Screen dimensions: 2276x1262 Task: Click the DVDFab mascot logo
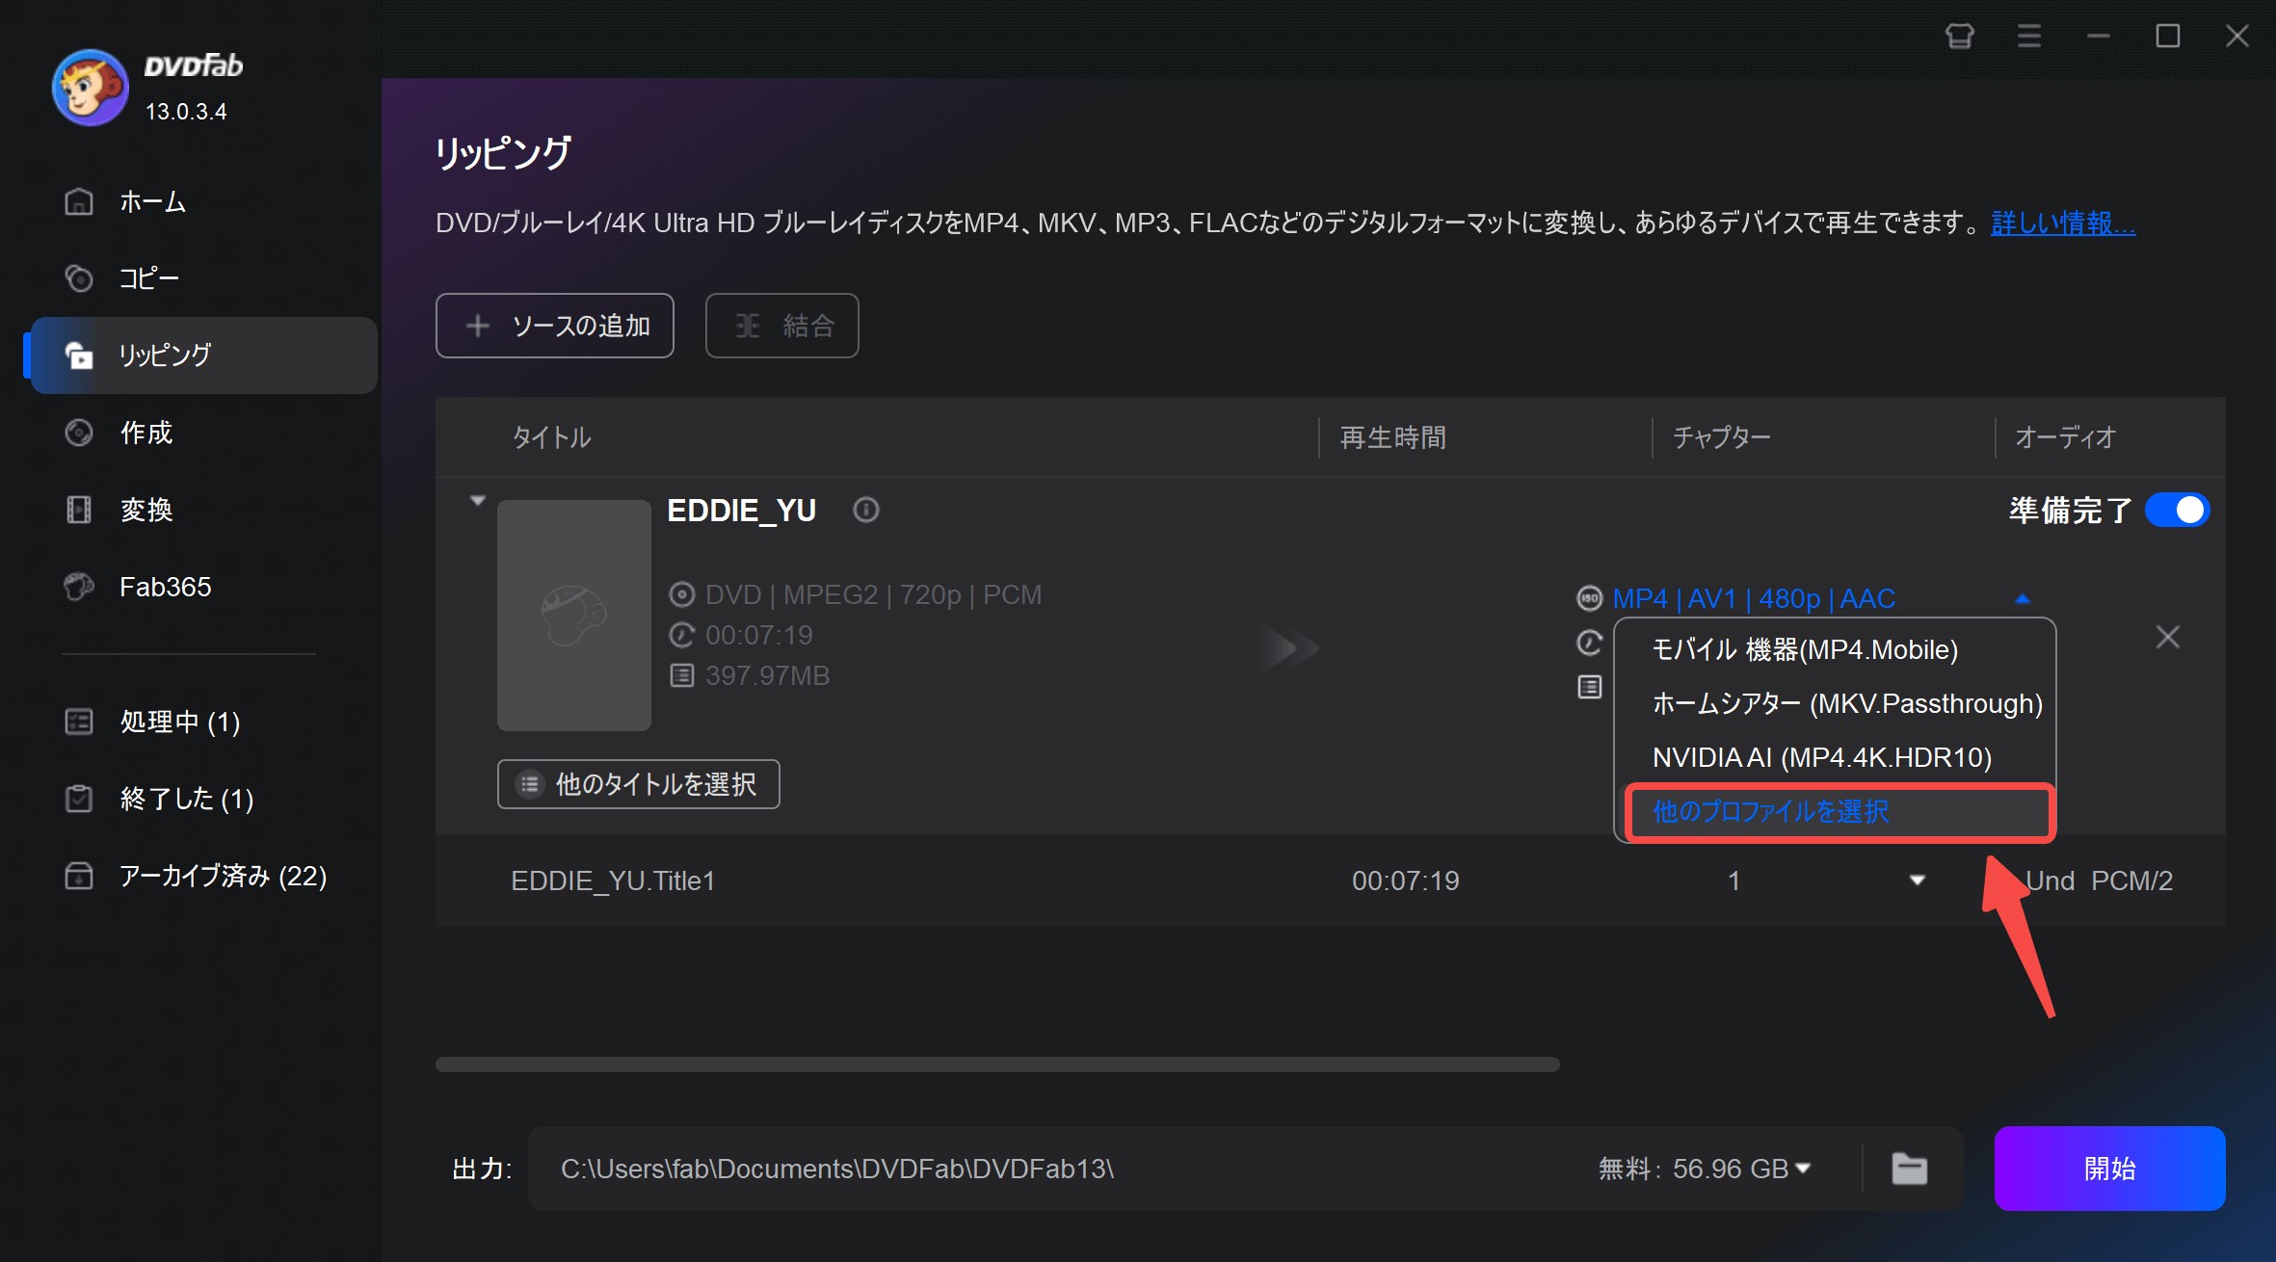[x=90, y=88]
